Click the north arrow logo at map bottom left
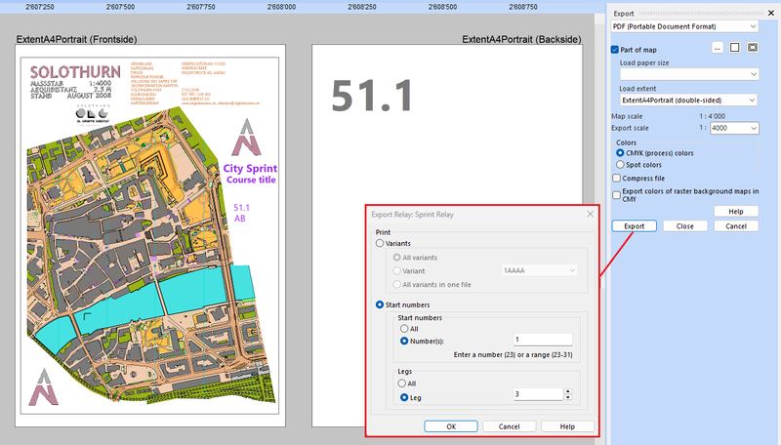This screenshot has height=445, width=781. tap(44, 386)
